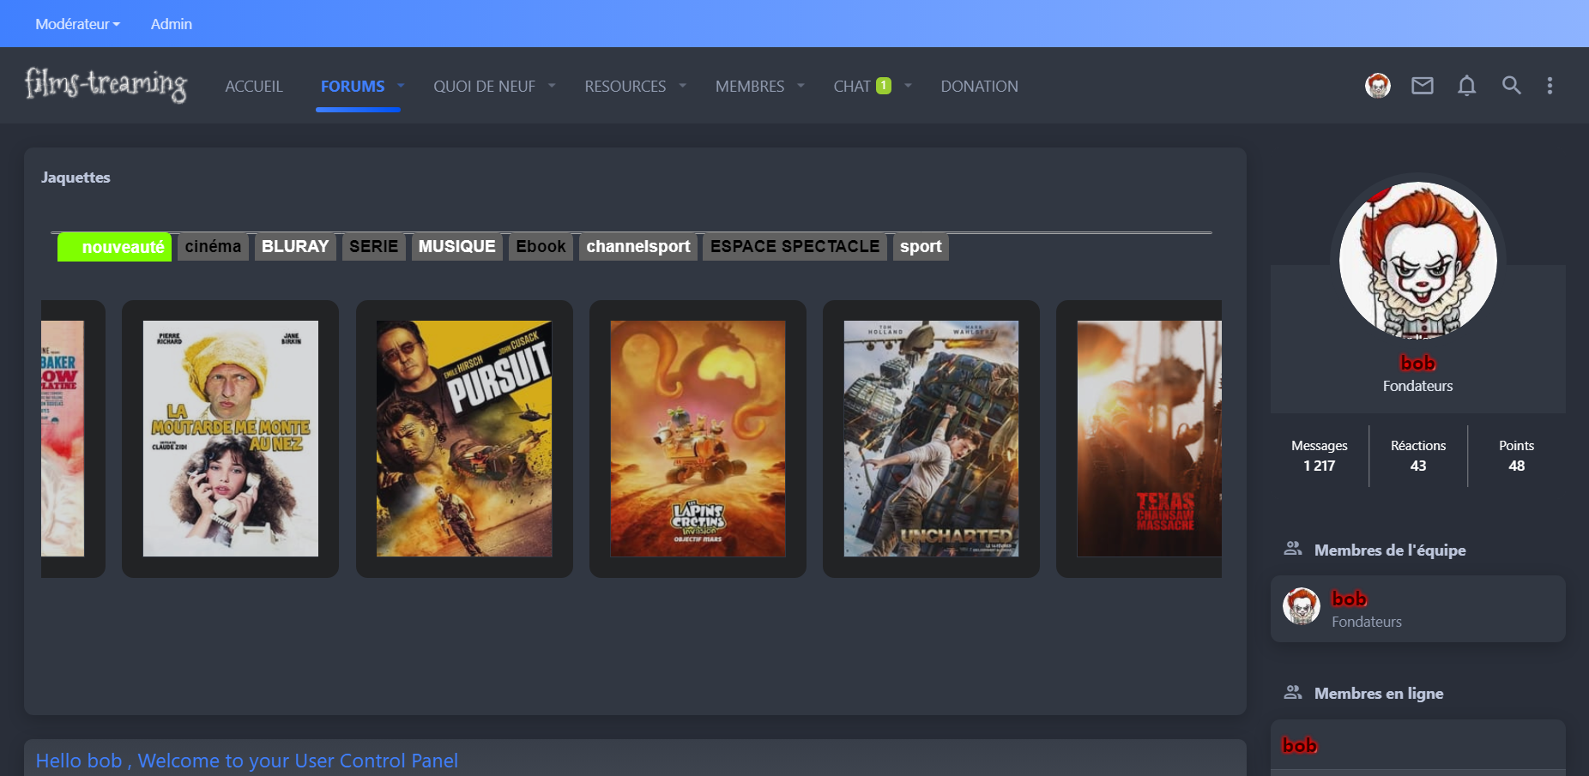Open the user avatar account menu in header
Viewport: 1589px width, 776px height.
coord(1378,86)
